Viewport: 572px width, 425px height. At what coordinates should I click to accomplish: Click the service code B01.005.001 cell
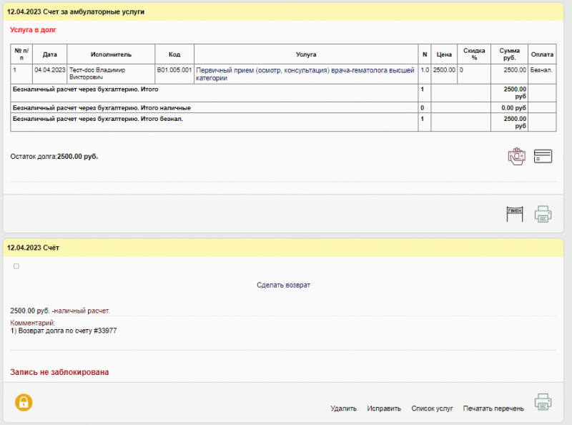pyautogui.click(x=174, y=70)
